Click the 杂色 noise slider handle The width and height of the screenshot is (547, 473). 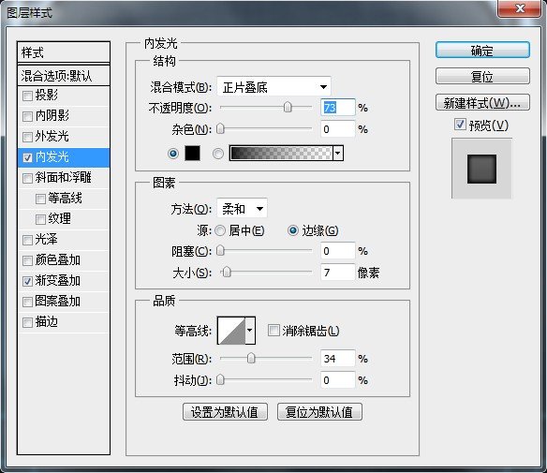pyautogui.click(x=220, y=128)
